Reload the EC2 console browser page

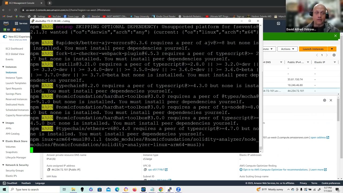pyautogui.click(x=16, y=10)
